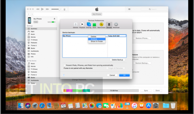The image size is (194, 114).
Task: Click the My iPhone device thumbnail
Action: click(29, 20)
